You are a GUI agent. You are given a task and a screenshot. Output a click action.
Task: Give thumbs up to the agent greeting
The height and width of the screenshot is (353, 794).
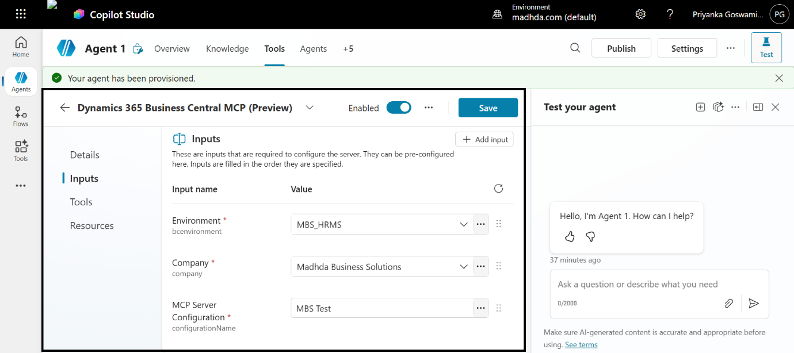coord(570,236)
